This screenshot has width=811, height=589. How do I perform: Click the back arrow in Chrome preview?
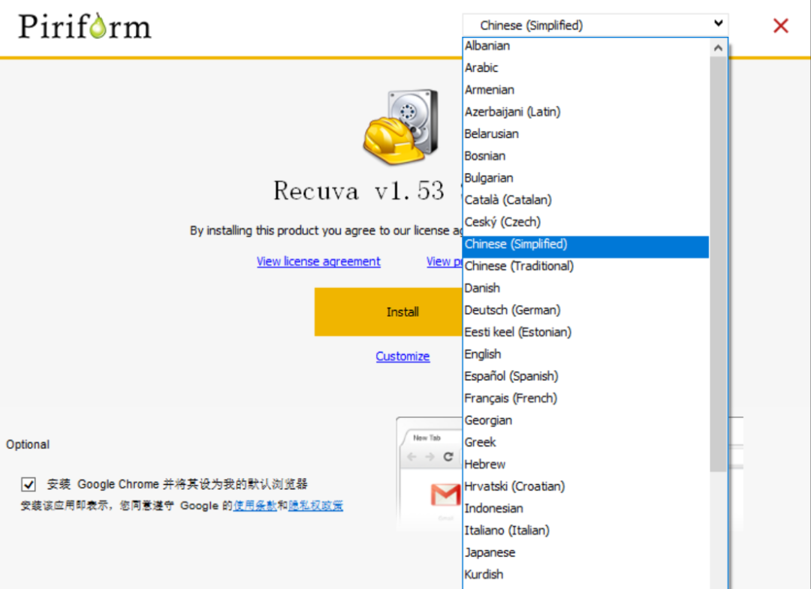412,457
